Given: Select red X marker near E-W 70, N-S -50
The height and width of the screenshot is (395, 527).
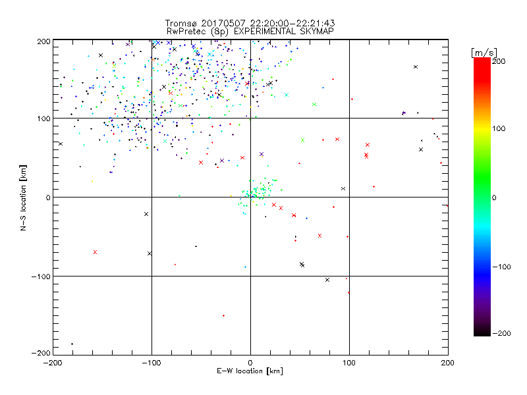Looking at the screenshot, I should point(319,236).
